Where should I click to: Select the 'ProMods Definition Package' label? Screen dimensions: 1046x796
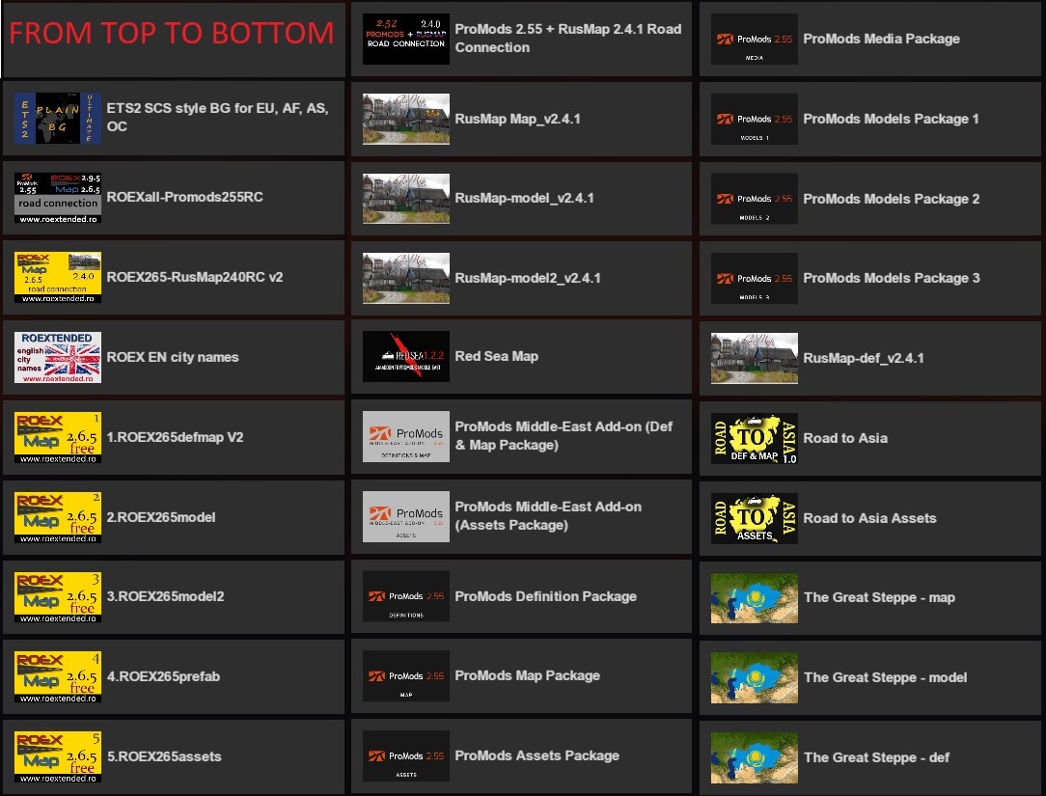click(x=546, y=596)
